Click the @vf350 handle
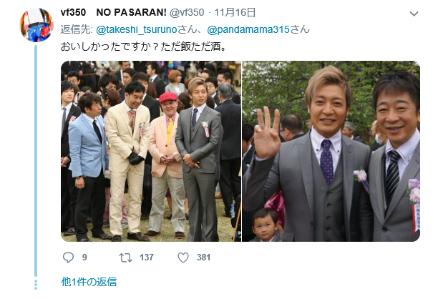This screenshot has width=438, height=299. 187,13
